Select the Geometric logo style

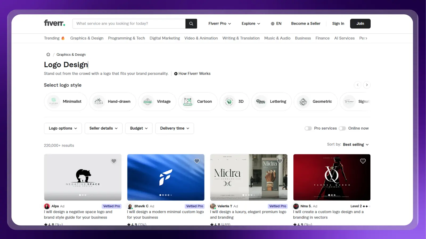(x=316, y=101)
